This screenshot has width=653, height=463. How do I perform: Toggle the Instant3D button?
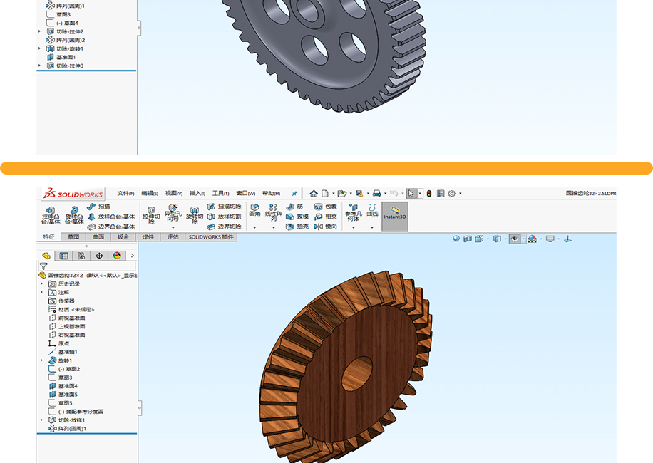click(395, 217)
